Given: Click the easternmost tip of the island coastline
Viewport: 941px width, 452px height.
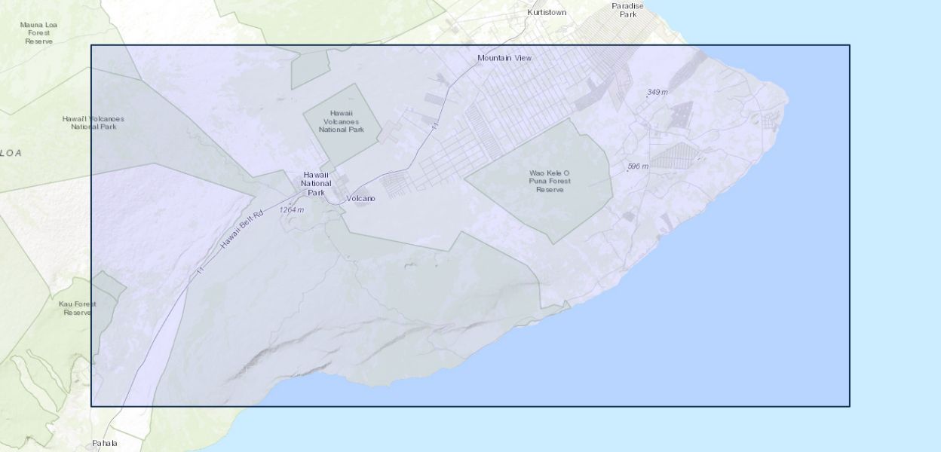Looking at the screenshot, I should 789,97.
